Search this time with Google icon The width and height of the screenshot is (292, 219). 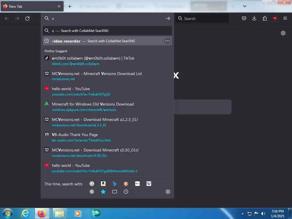pos(92,184)
